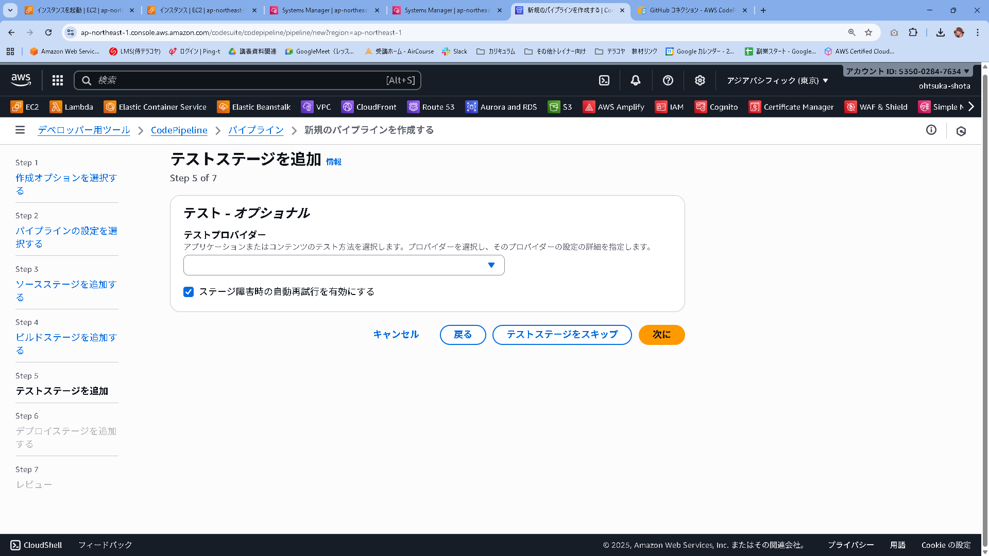989x556 pixels.
Task: Click 情報 next to テストステージを追加 heading
Action: [x=334, y=161]
